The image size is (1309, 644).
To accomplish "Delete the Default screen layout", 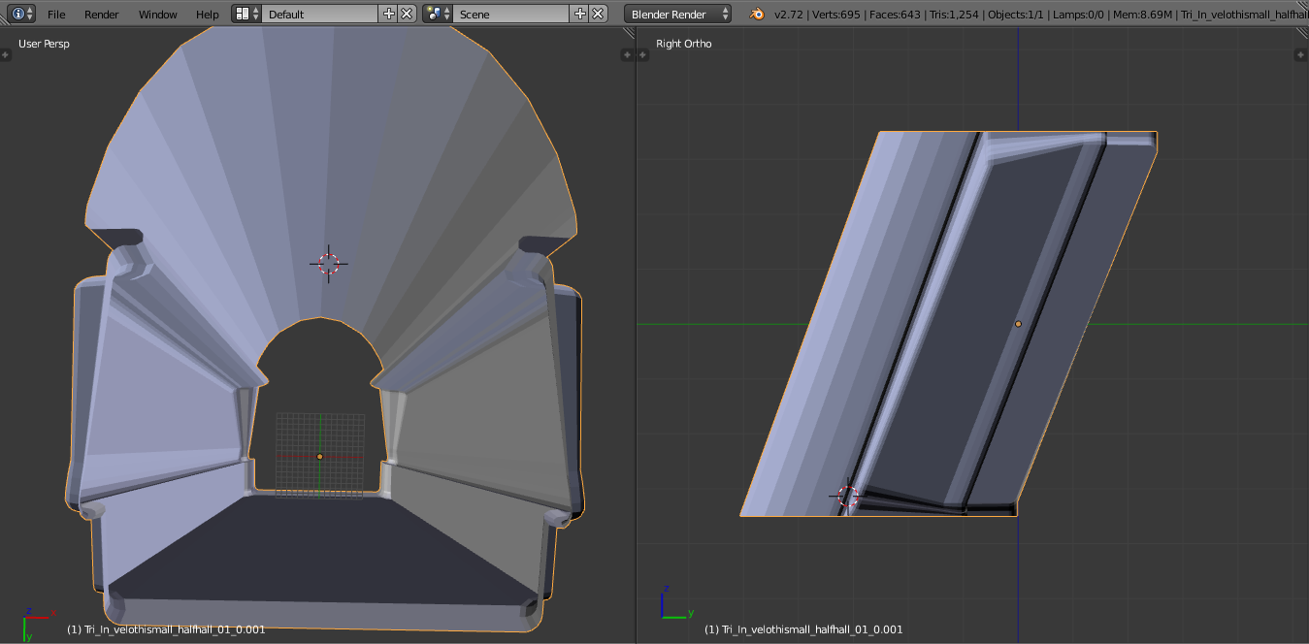I will click(408, 15).
